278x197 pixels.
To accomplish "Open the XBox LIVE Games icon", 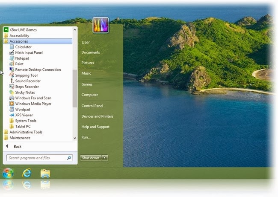I will pyautogui.click(x=6, y=30).
